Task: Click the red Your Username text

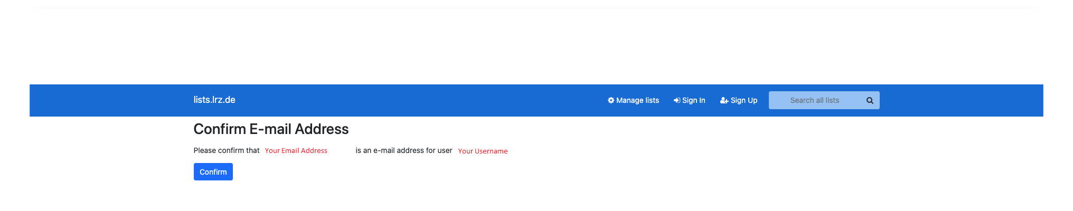Action: click(x=483, y=151)
